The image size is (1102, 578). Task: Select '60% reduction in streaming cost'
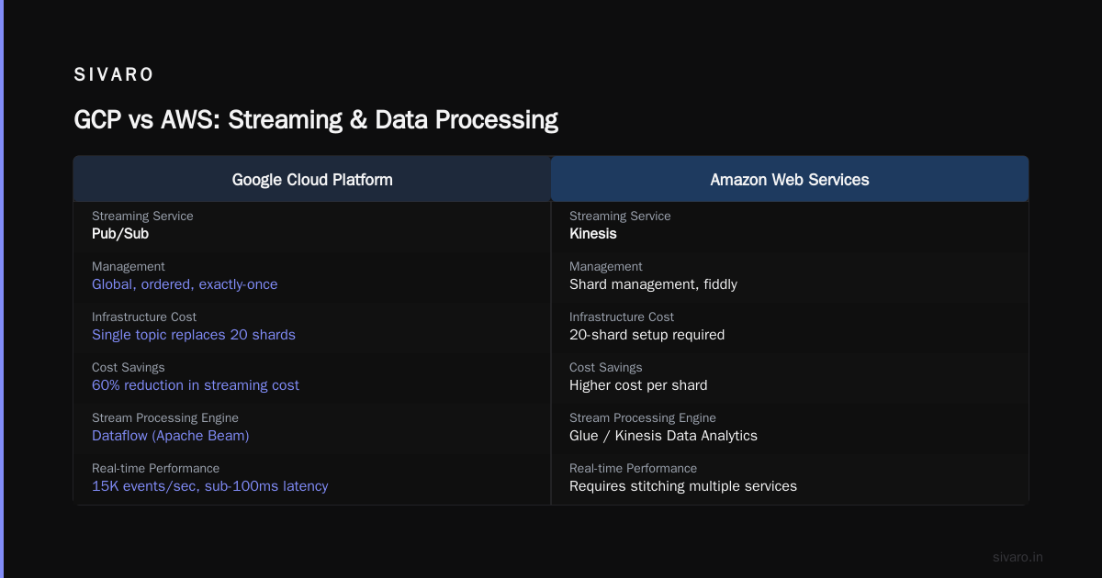tap(196, 385)
